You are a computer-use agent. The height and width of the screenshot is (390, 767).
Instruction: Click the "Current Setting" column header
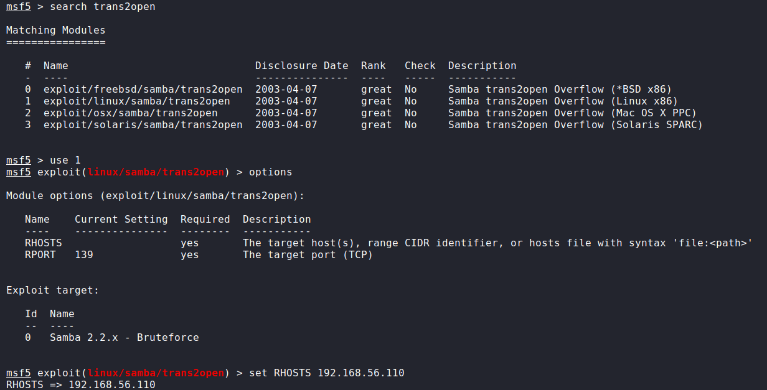click(x=121, y=219)
